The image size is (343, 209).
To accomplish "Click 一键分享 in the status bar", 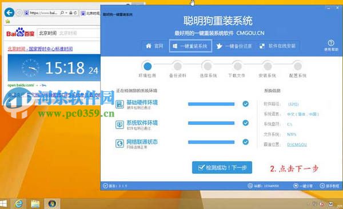I will (x=303, y=186).
